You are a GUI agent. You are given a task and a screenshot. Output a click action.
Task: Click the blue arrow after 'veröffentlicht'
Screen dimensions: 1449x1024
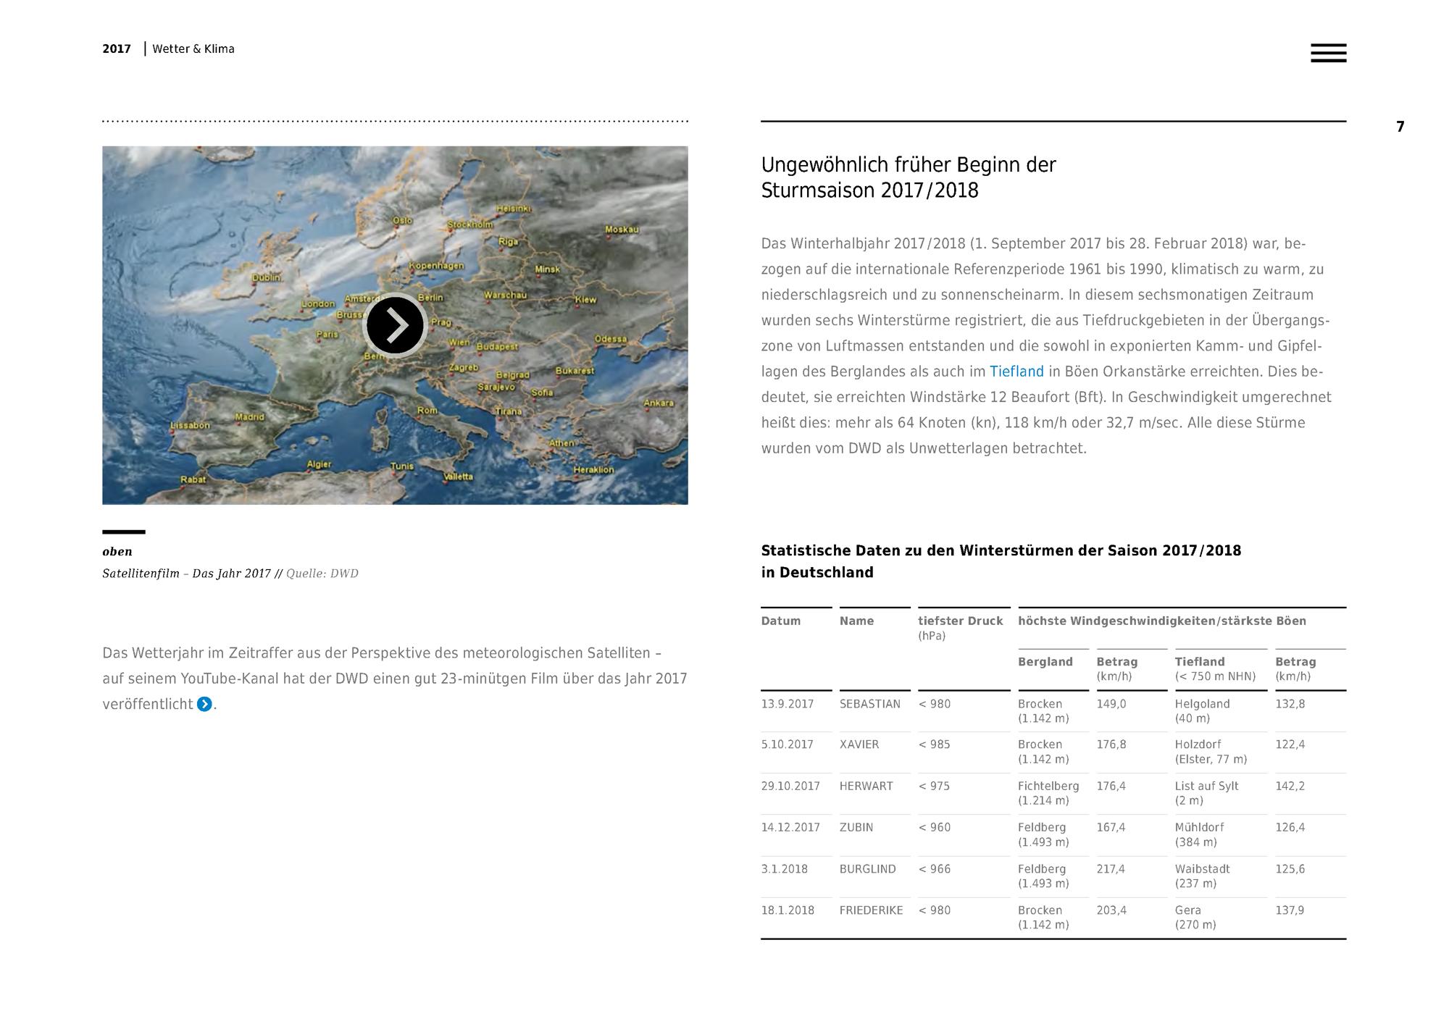[x=204, y=704]
